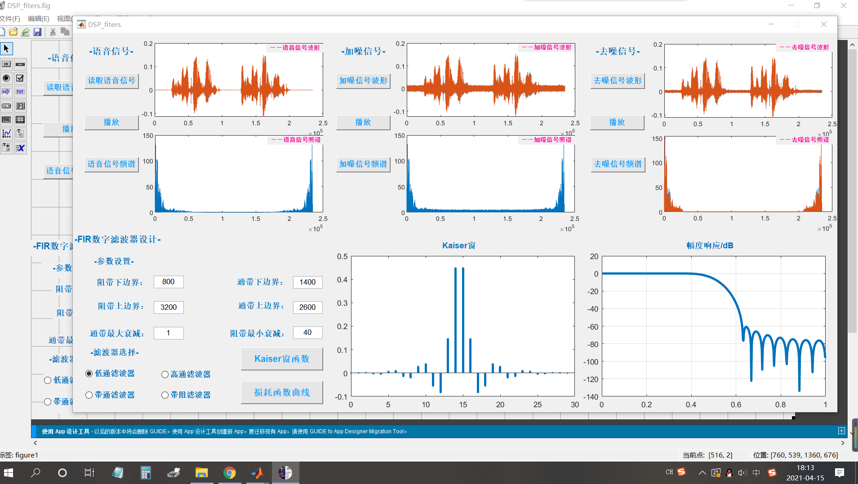Select the Edit Text tool

[6, 92]
